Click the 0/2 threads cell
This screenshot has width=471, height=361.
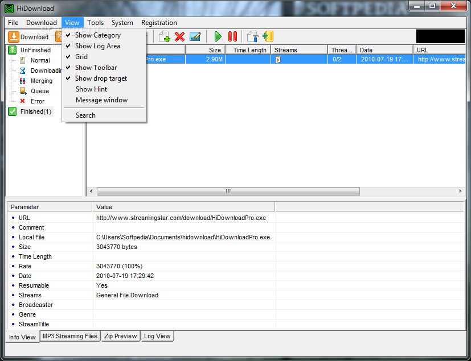coord(342,59)
